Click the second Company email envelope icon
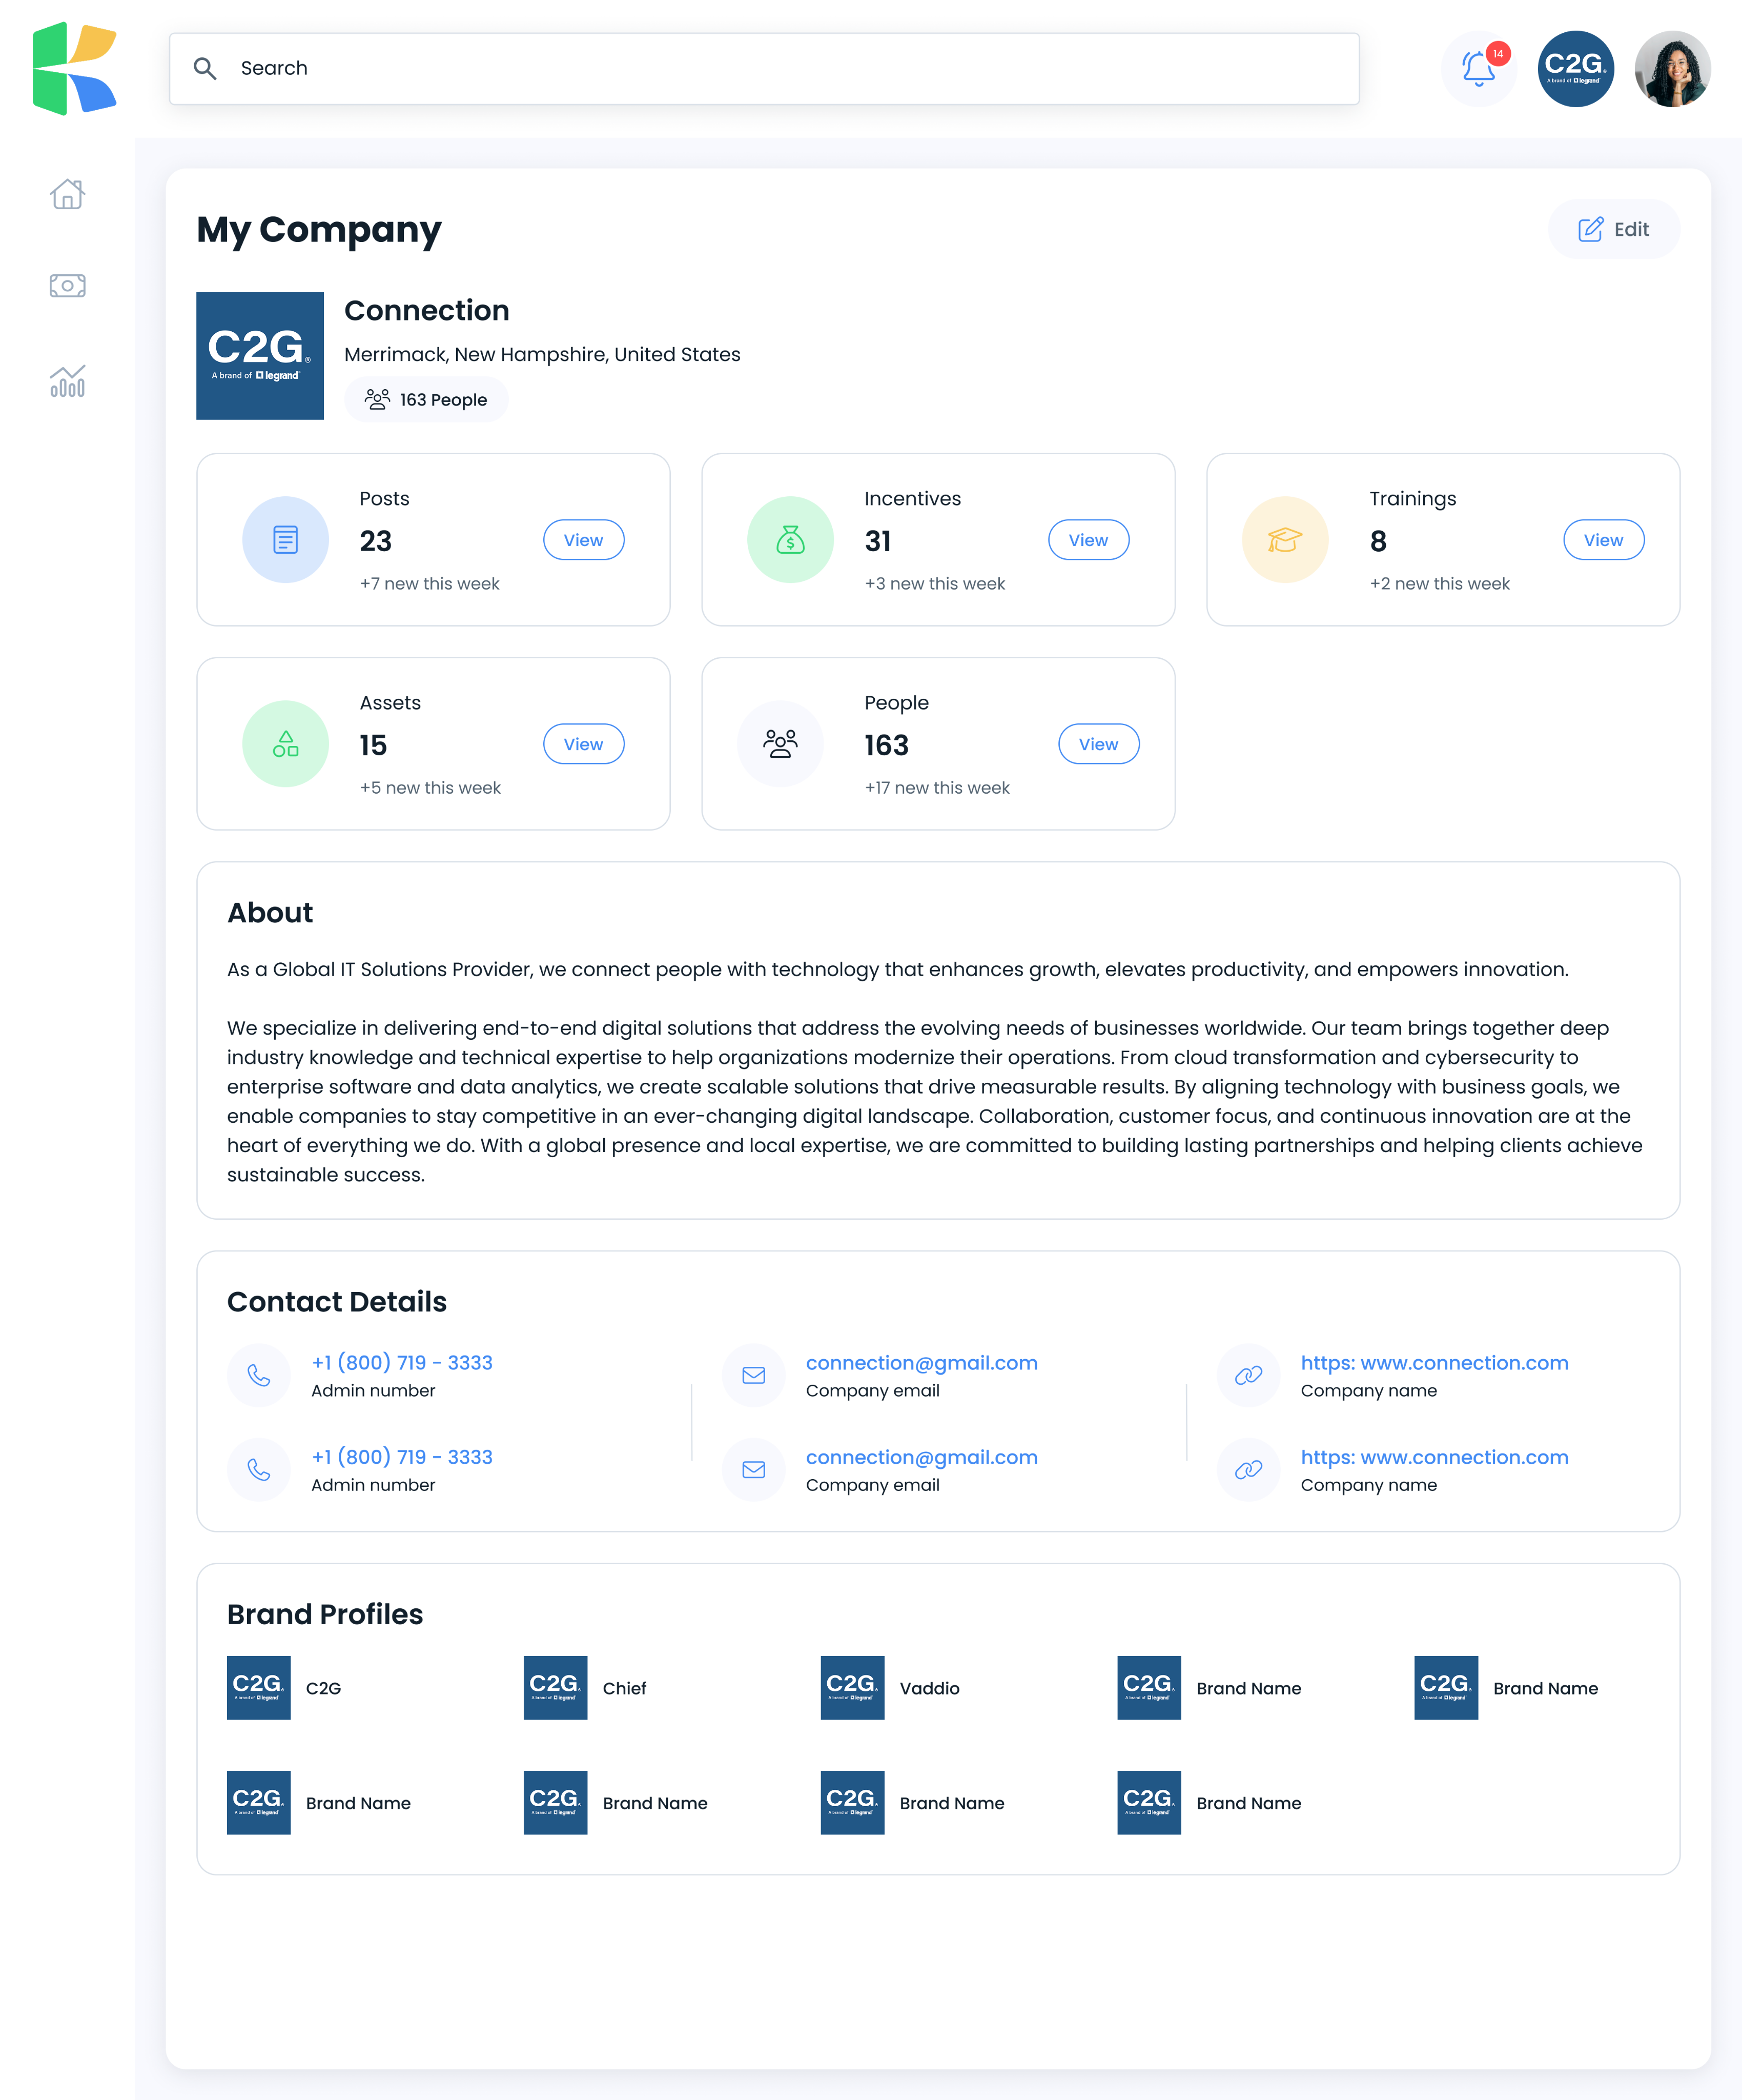The width and height of the screenshot is (1742, 2100). pyautogui.click(x=753, y=1470)
